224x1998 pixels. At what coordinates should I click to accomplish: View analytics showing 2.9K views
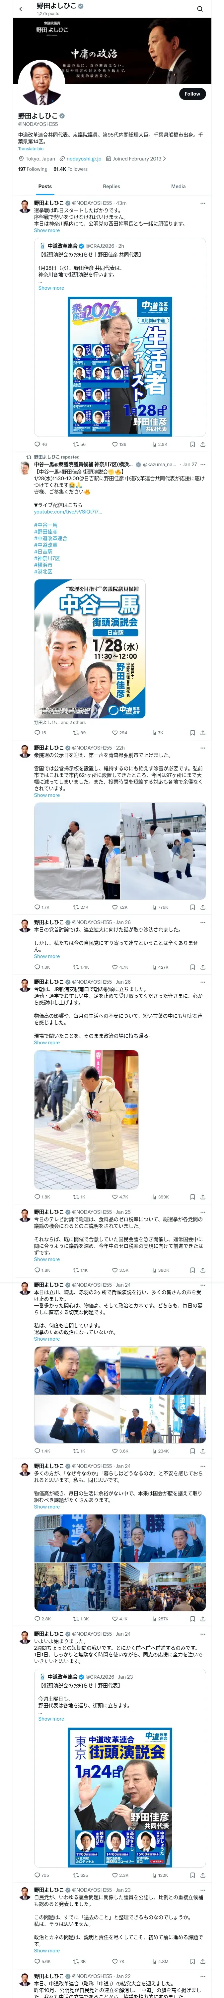[158, 445]
